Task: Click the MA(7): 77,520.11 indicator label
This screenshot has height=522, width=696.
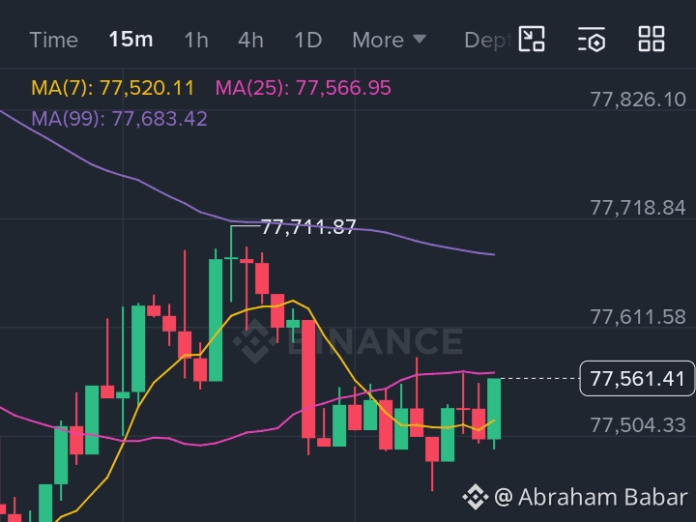Action: 113,87
